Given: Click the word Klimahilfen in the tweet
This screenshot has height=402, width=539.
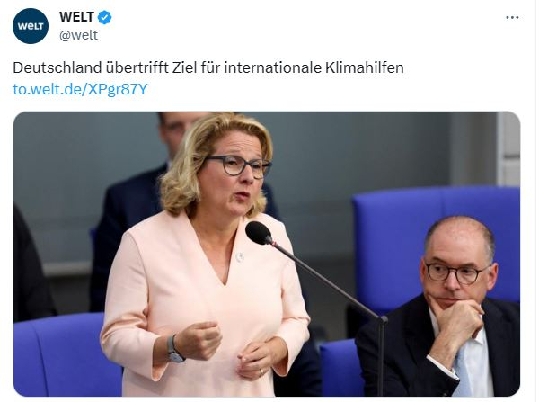Looking at the screenshot, I should tap(365, 67).
